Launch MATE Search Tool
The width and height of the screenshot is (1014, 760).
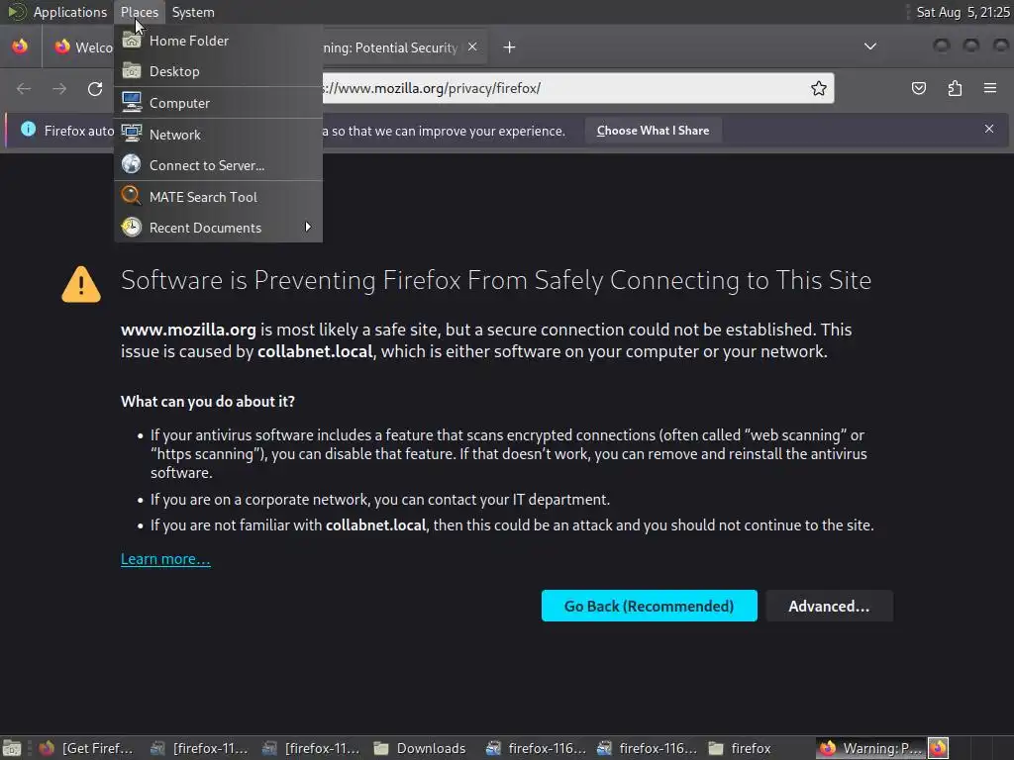pyautogui.click(x=218, y=197)
